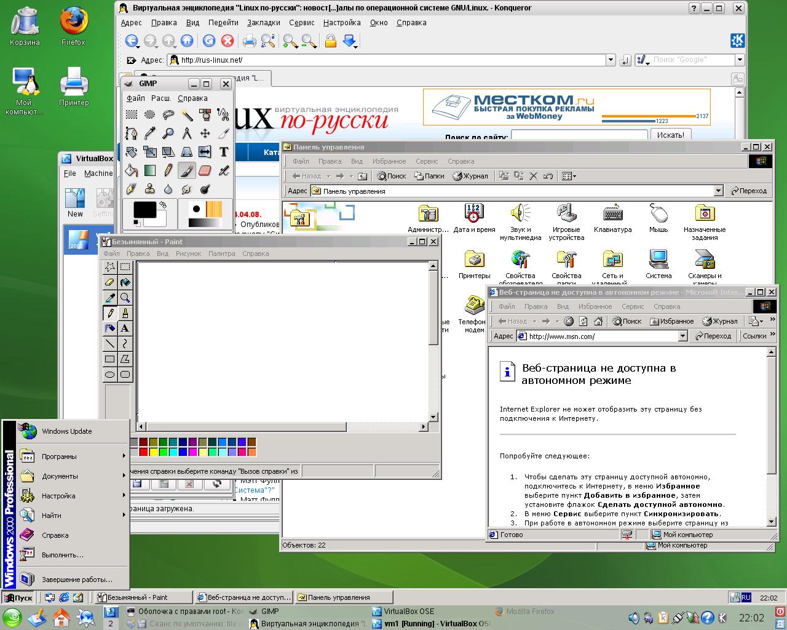Image resolution: width=787 pixels, height=630 pixels.
Task: Expand the Konqueror address bar dropdown
Action: 611,60
